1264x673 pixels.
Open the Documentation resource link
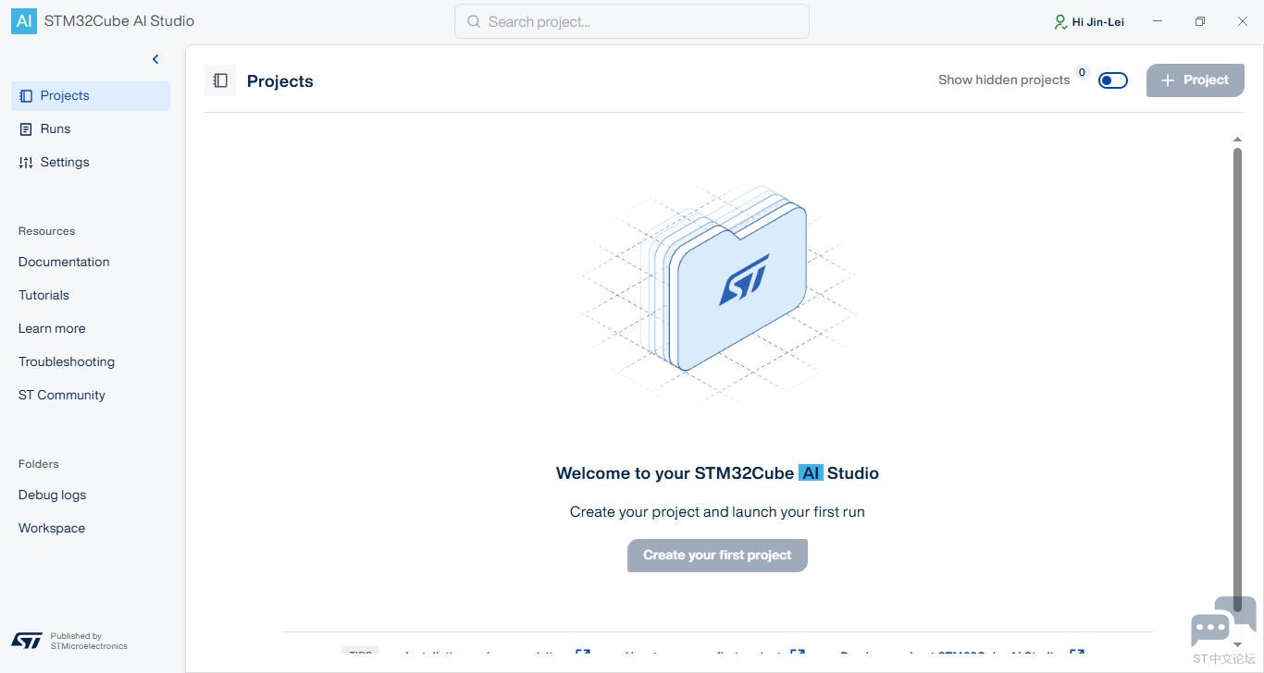coord(64,262)
